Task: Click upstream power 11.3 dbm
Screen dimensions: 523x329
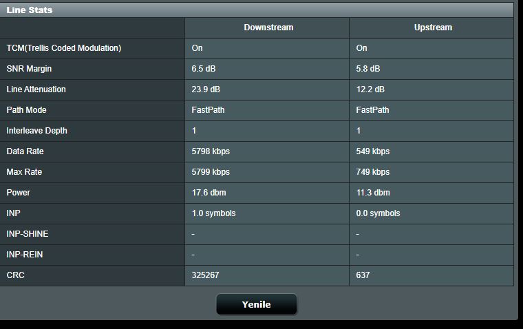Action: click(x=373, y=193)
